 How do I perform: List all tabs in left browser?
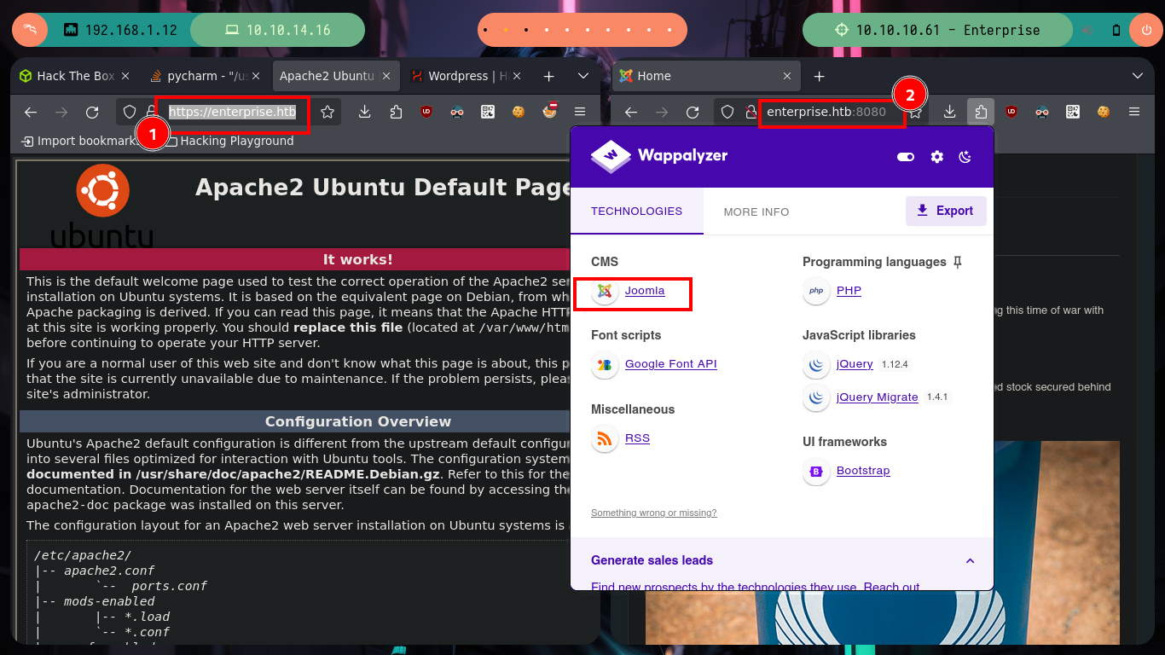[583, 76]
